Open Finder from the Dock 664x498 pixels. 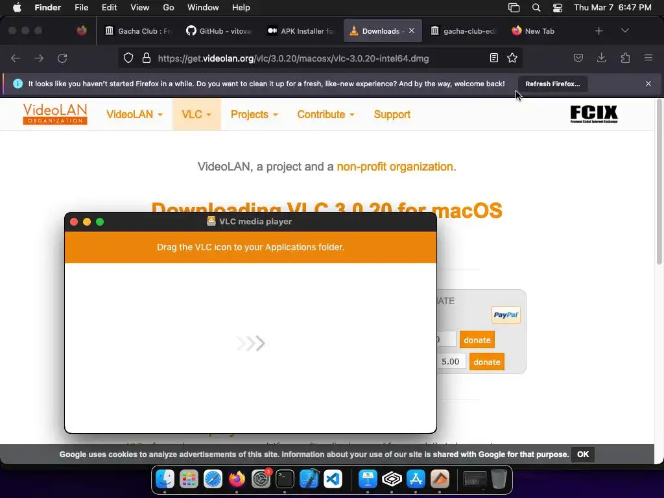(165, 479)
